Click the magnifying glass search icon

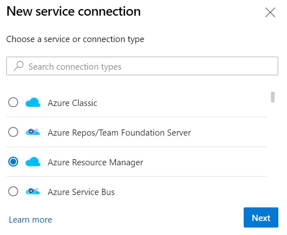coord(19,66)
